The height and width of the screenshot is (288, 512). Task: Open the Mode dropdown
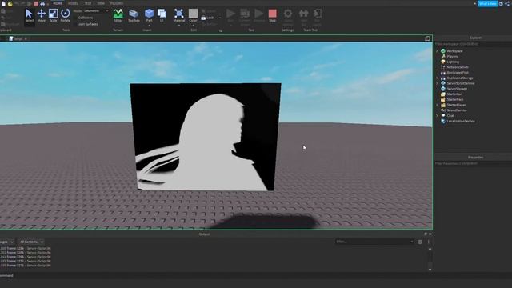tap(96, 10)
